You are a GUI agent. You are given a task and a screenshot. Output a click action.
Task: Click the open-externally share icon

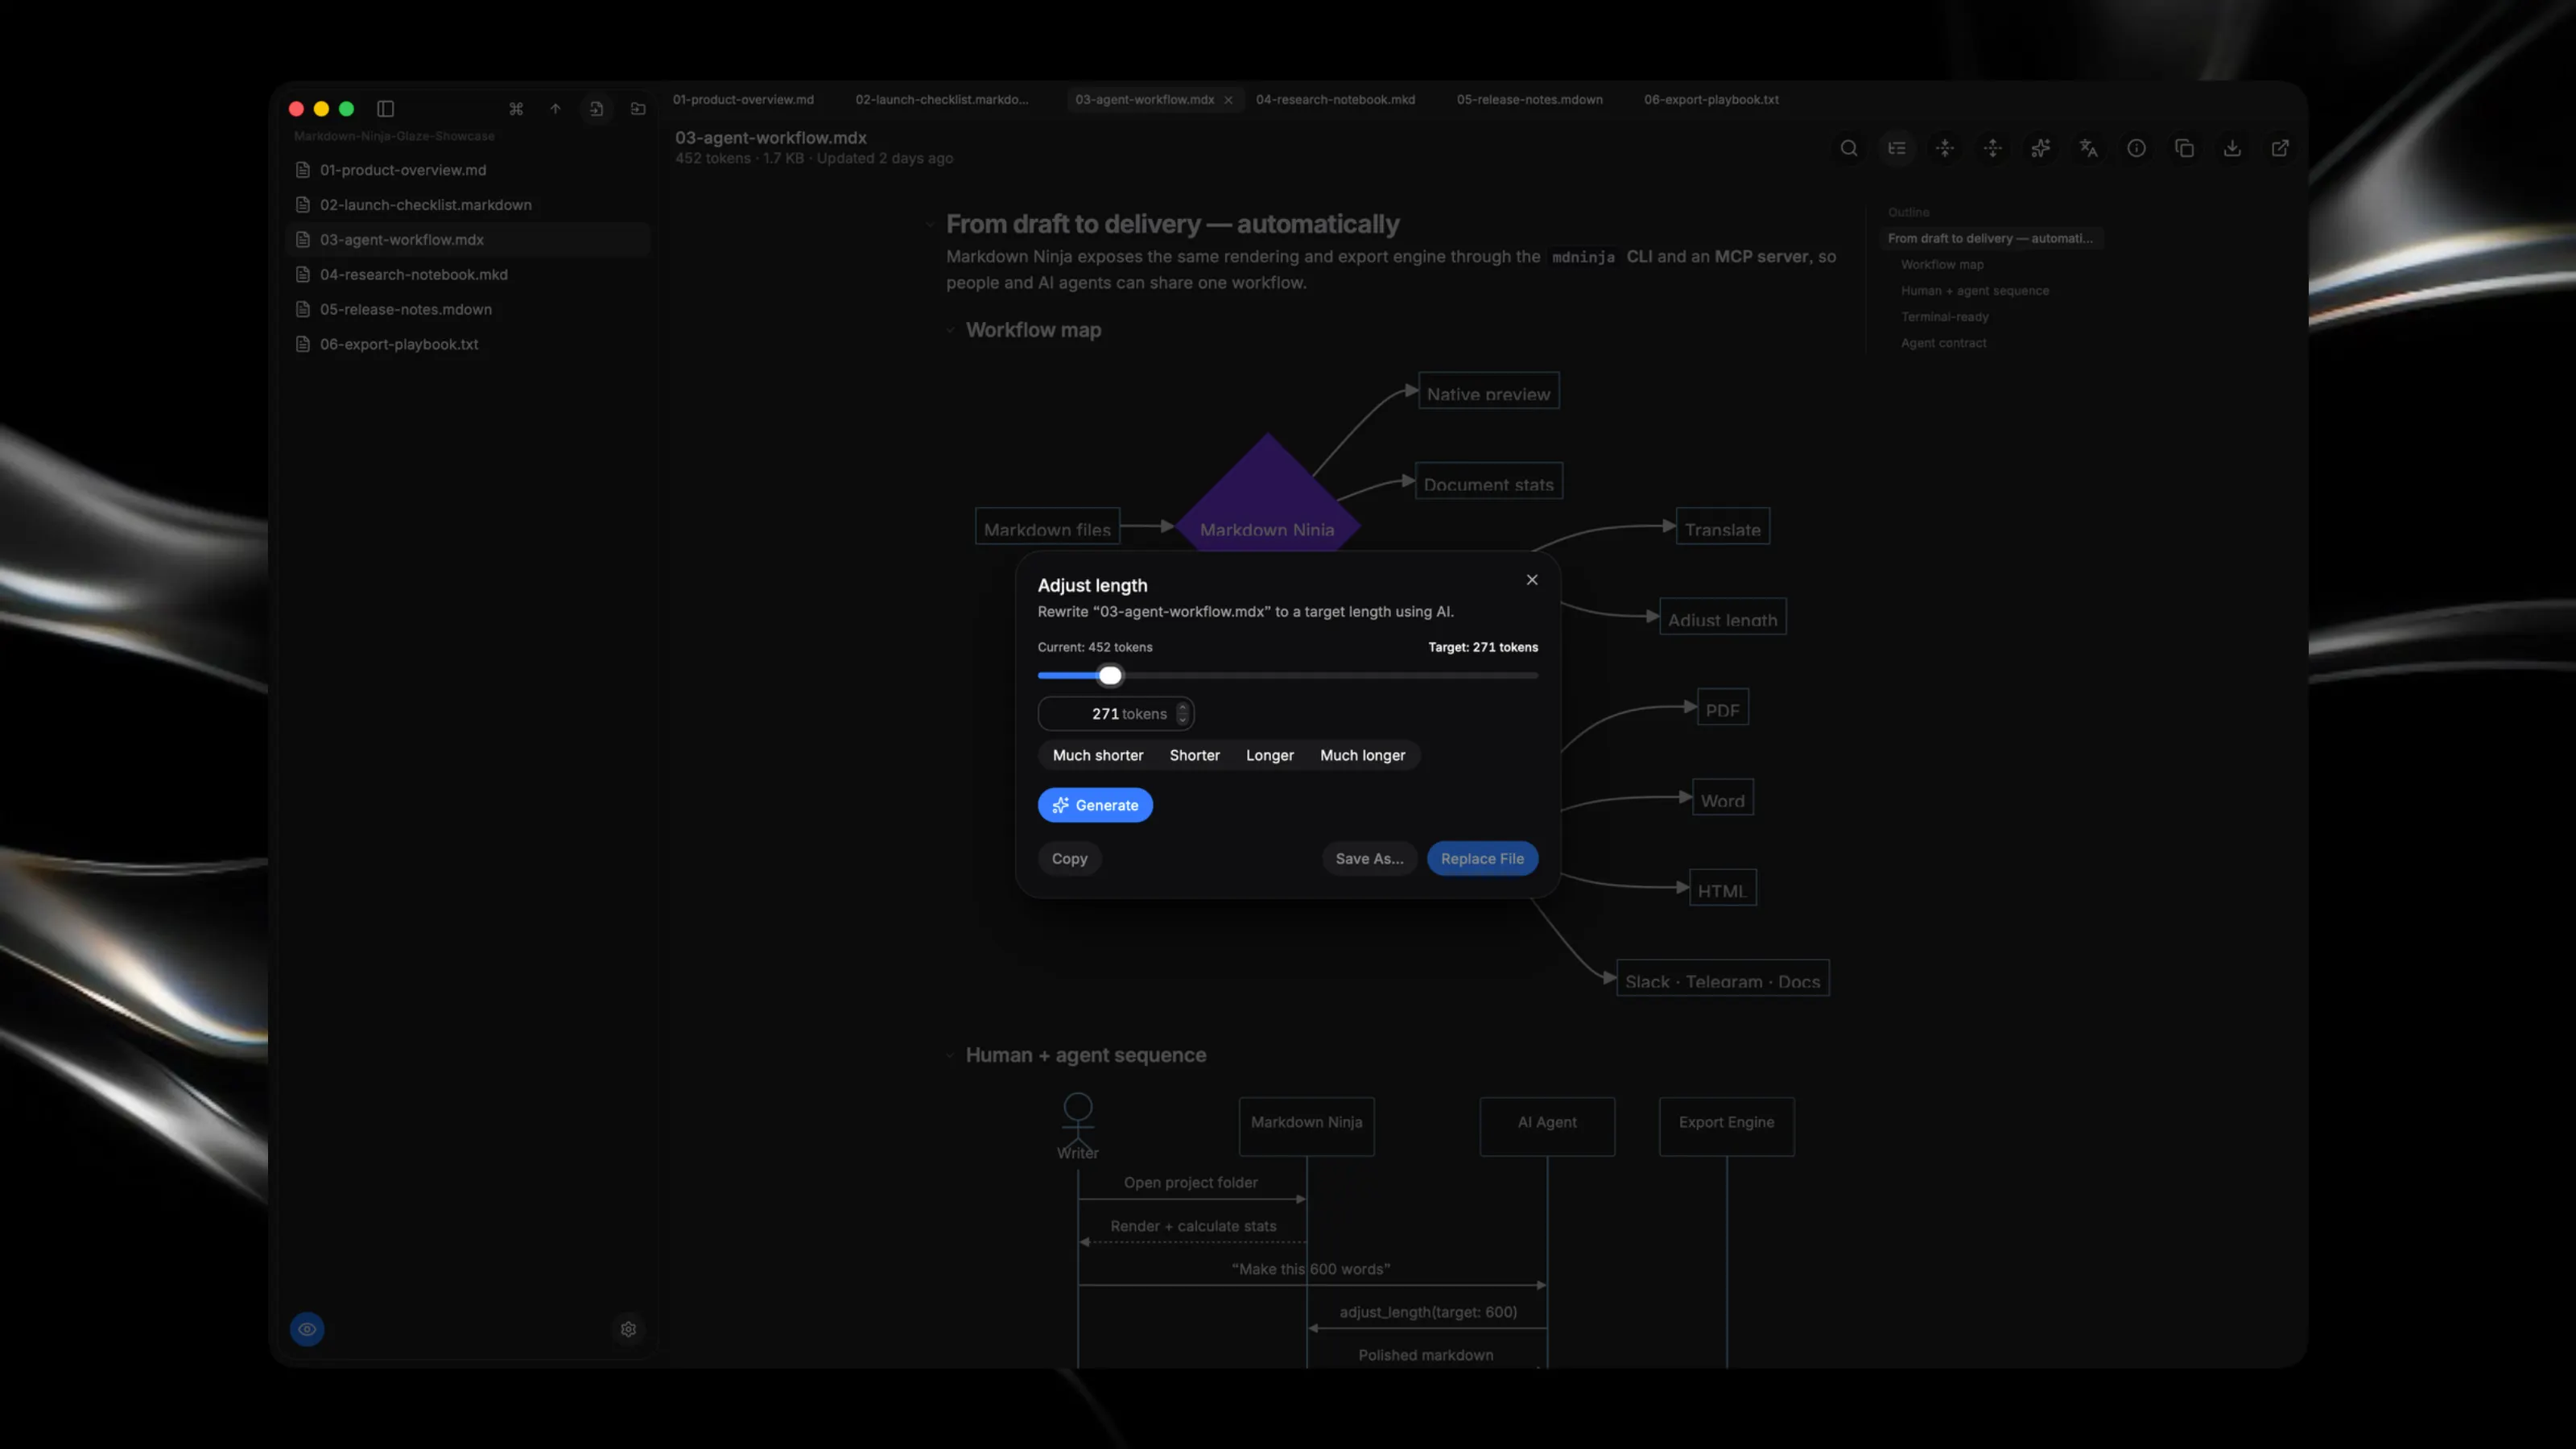click(2280, 148)
